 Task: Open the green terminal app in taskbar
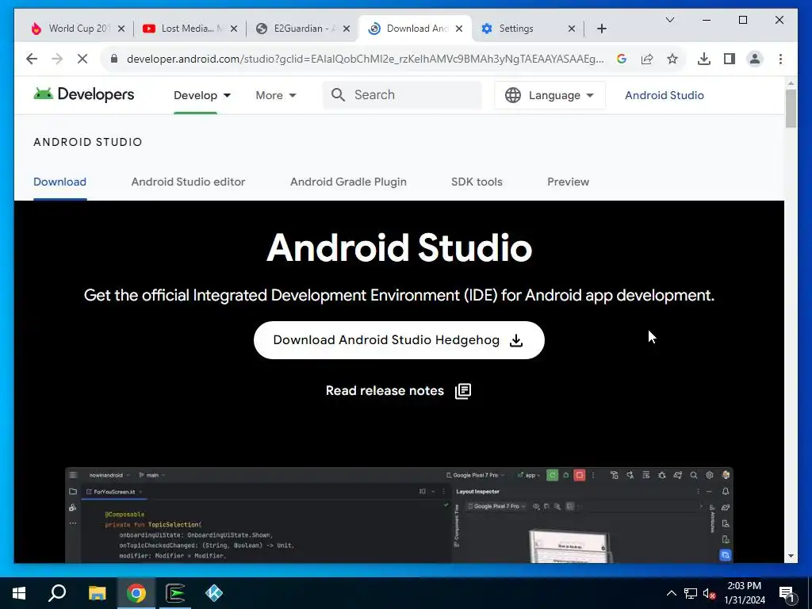pyautogui.click(x=175, y=593)
